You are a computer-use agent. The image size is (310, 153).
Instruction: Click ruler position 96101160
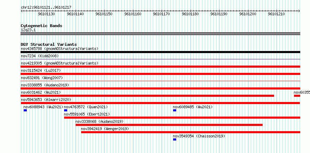[133, 14]
